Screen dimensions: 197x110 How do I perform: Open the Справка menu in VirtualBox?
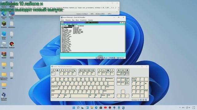point(90,20)
